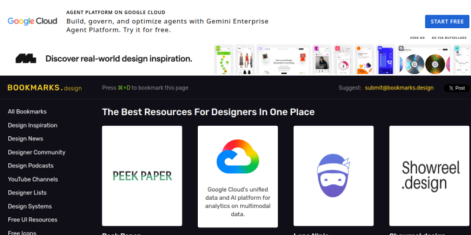Click the BOOKMARKS.design logo

coord(45,88)
